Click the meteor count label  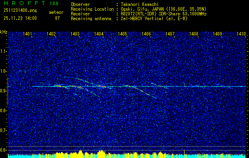(x=56, y=12)
